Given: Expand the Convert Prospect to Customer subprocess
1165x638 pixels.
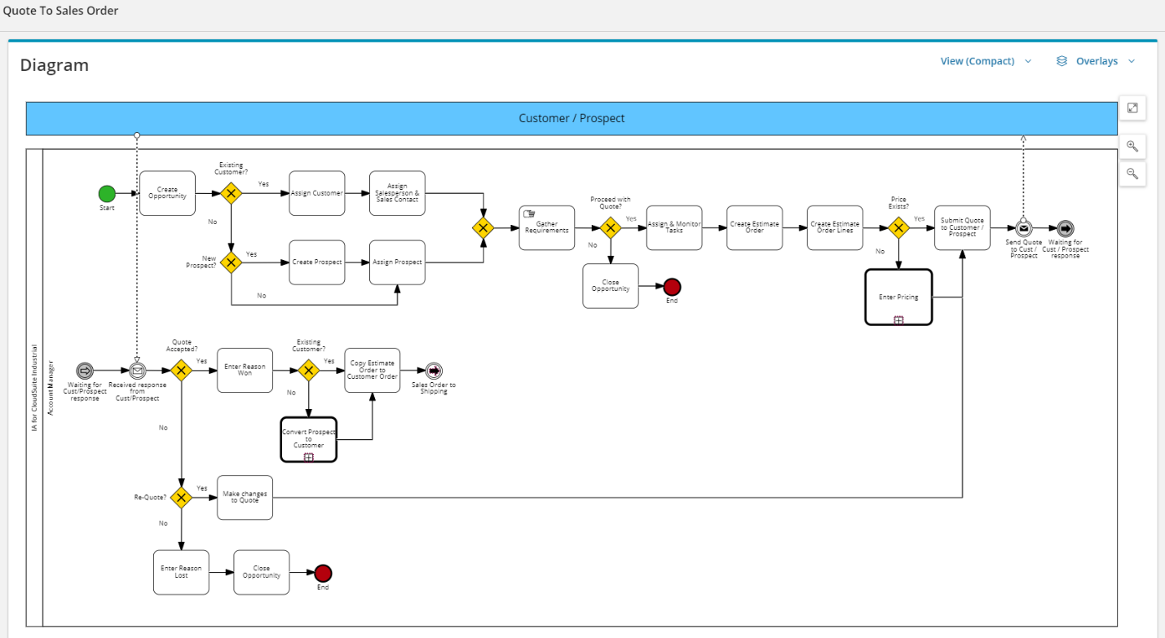Looking at the screenshot, I should click(x=308, y=457).
